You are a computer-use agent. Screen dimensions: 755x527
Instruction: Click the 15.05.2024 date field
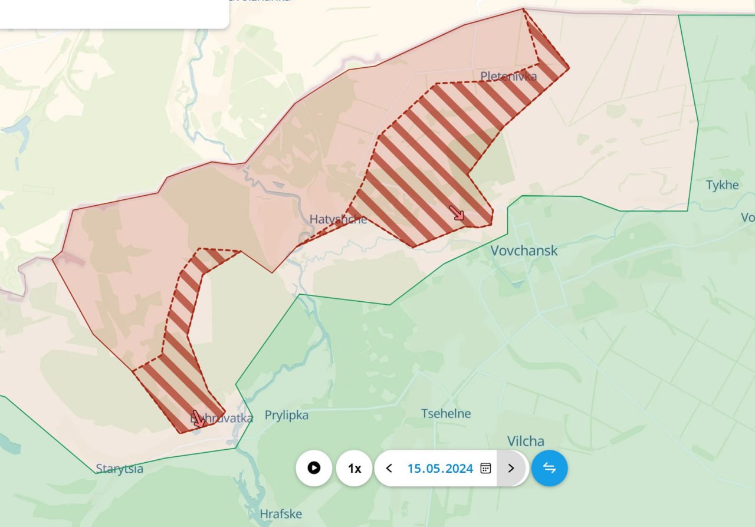tap(440, 469)
